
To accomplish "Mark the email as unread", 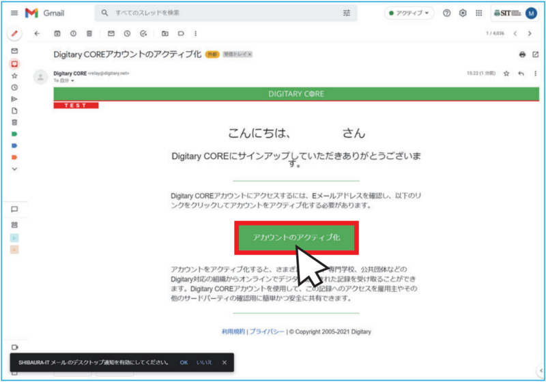I will (x=111, y=33).
